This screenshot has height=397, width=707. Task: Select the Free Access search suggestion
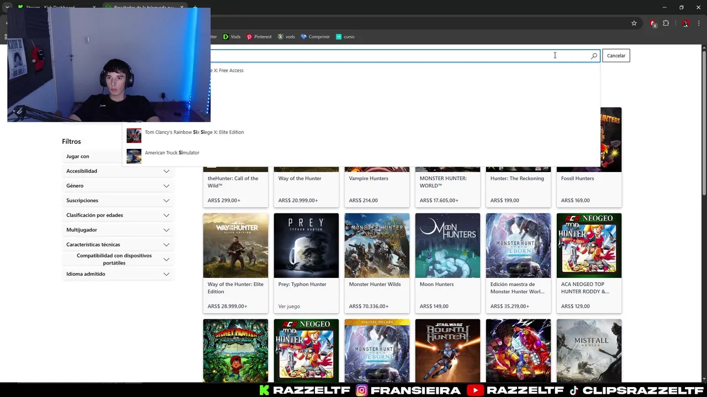pyautogui.click(x=228, y=71)
